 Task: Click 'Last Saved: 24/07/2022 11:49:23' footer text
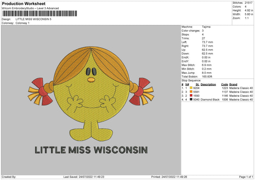[x=84, y=177]
